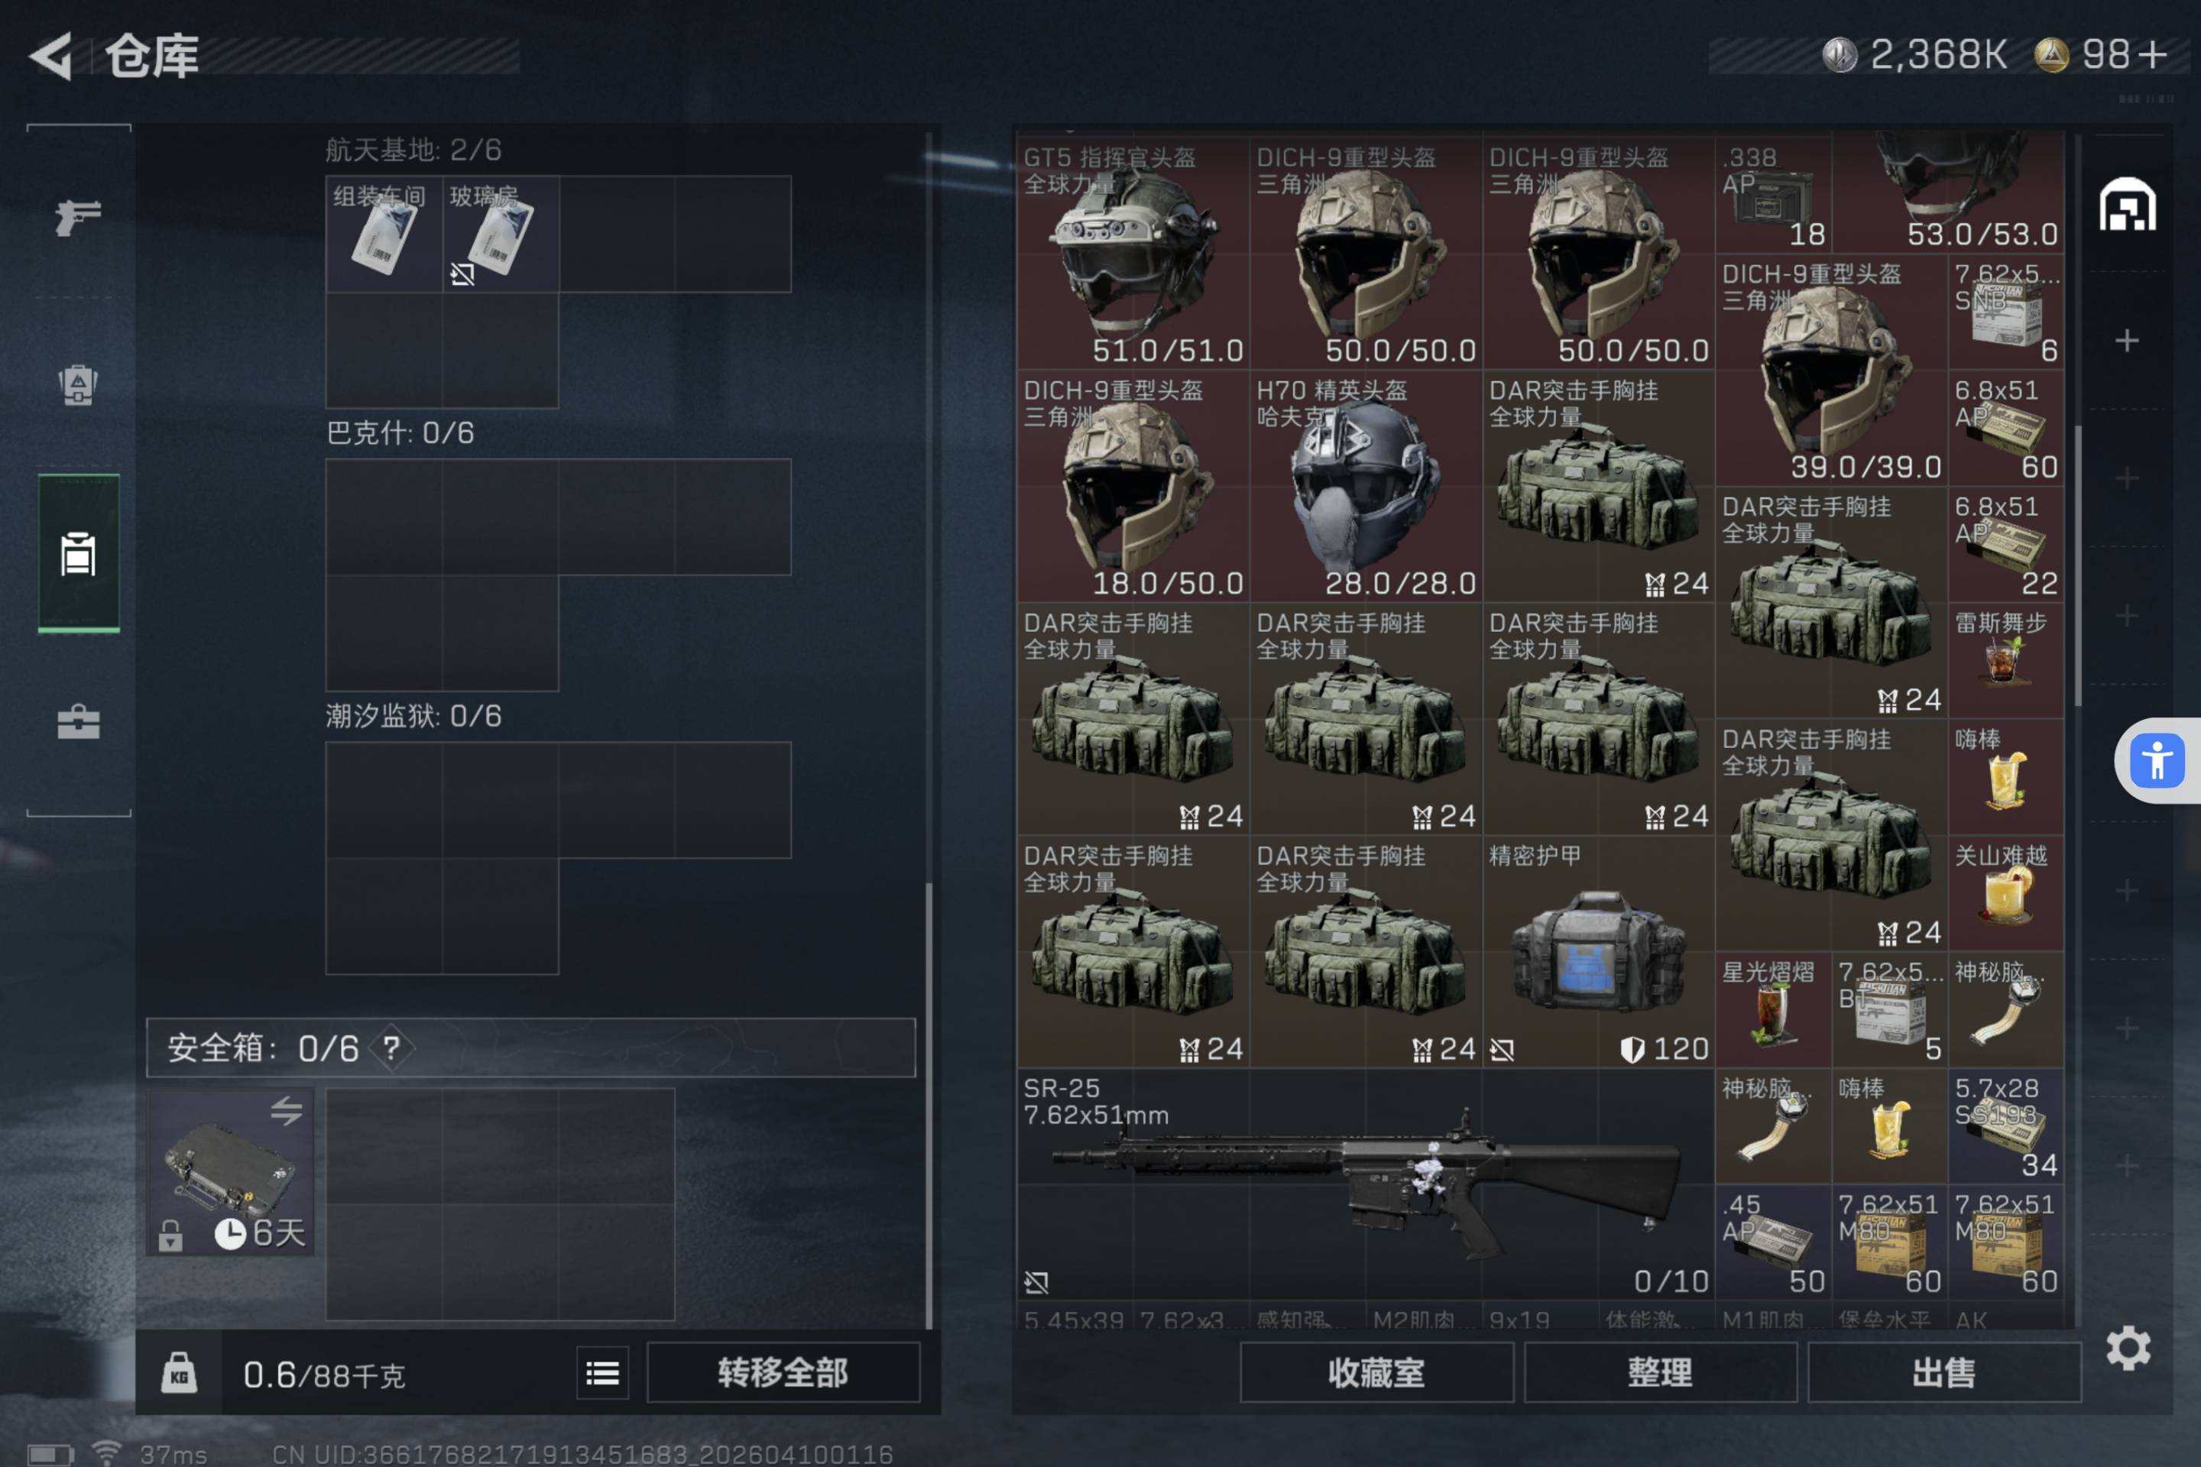Click the back arrow next to 仓库
Screen dimensions: 2201x1467
coord(51,55)
